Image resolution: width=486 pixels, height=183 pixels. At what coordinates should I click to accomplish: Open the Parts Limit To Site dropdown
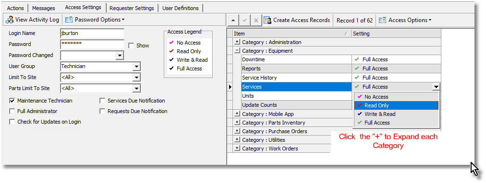click(136, 89)
